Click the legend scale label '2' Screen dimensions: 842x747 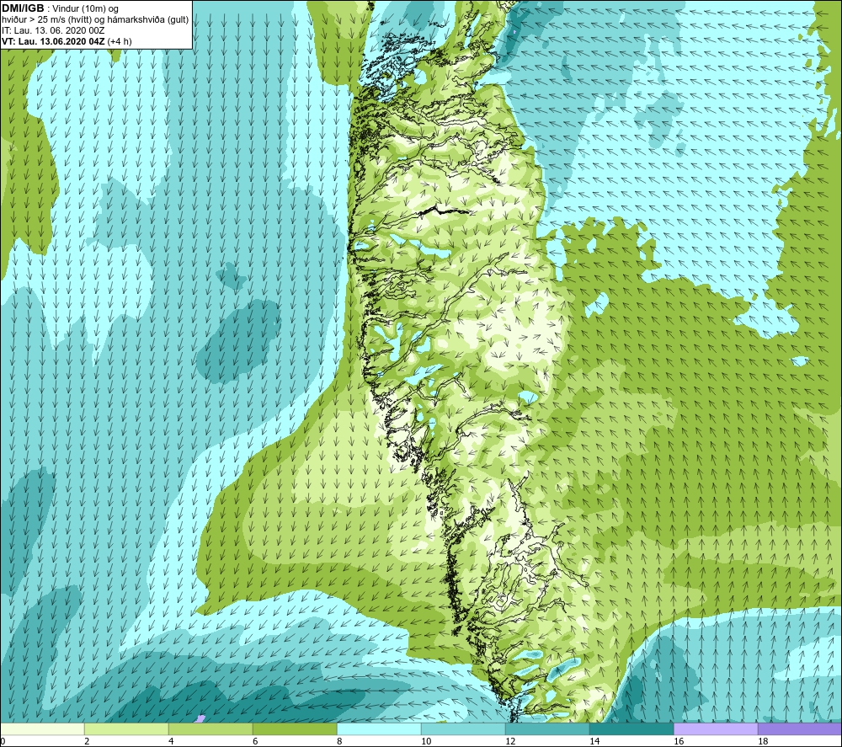click(x=87, y=741)
